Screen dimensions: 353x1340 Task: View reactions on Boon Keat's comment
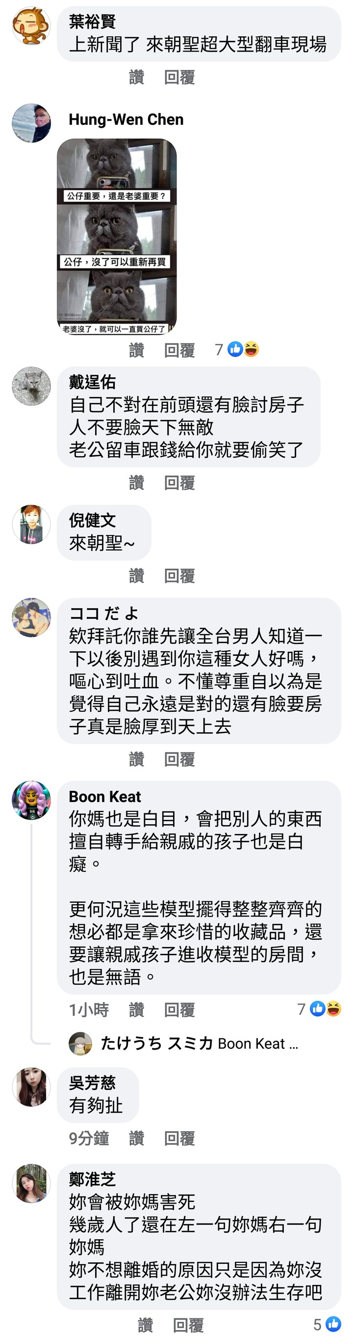(319, 1009)
